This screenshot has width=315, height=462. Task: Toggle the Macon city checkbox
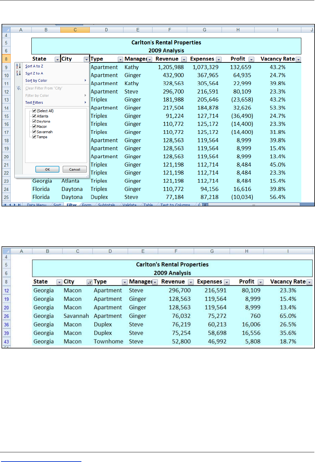(34, 127)
